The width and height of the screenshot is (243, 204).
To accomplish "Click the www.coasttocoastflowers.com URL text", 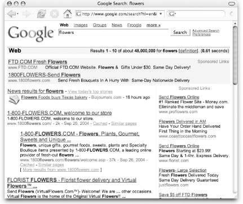I will coord(187,136).
